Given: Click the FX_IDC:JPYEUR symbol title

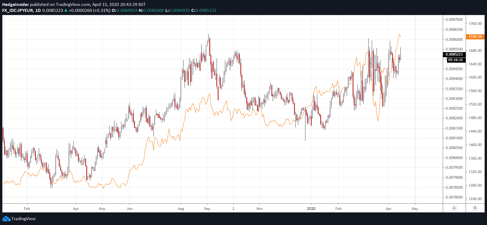Looking at the screenshot, I should [18, 11].
